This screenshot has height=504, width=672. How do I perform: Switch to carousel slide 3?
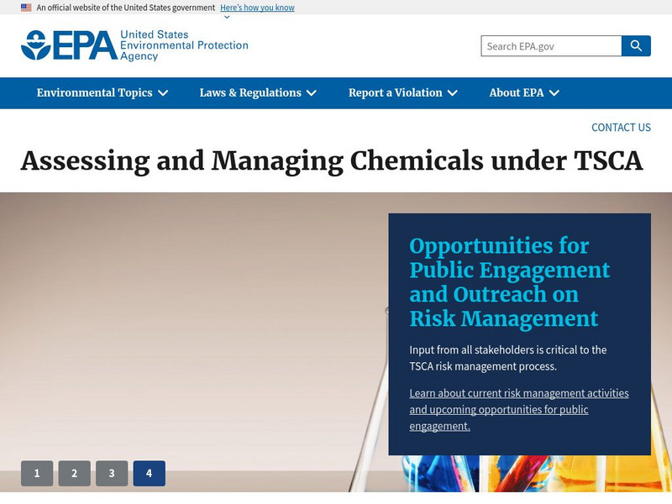112,474
